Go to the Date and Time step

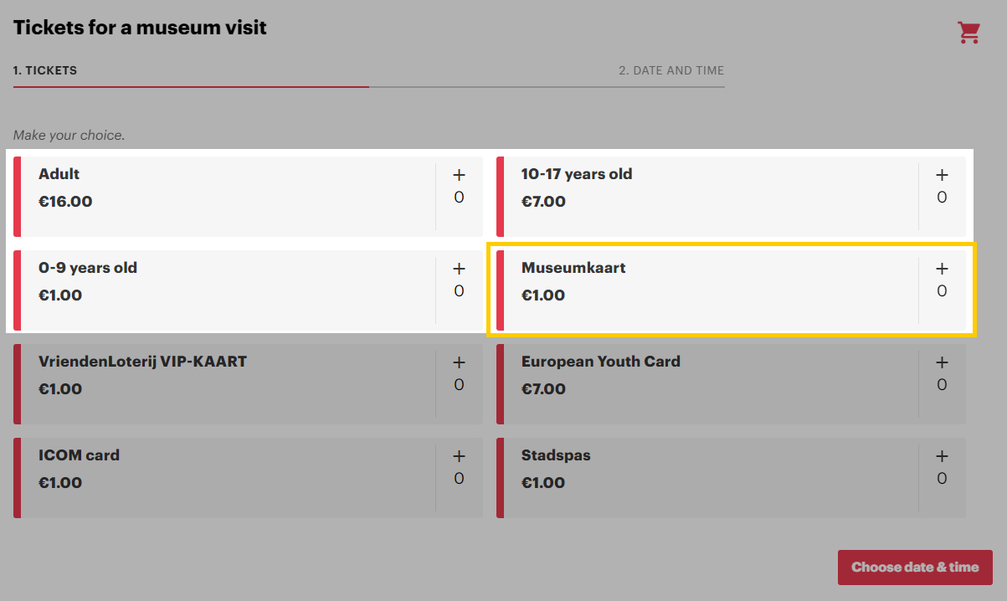pyautogui.click(x=671, y=71)
